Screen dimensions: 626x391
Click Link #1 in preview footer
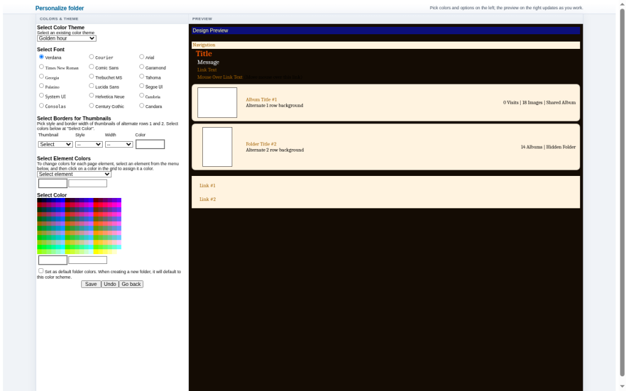(207, 186)
